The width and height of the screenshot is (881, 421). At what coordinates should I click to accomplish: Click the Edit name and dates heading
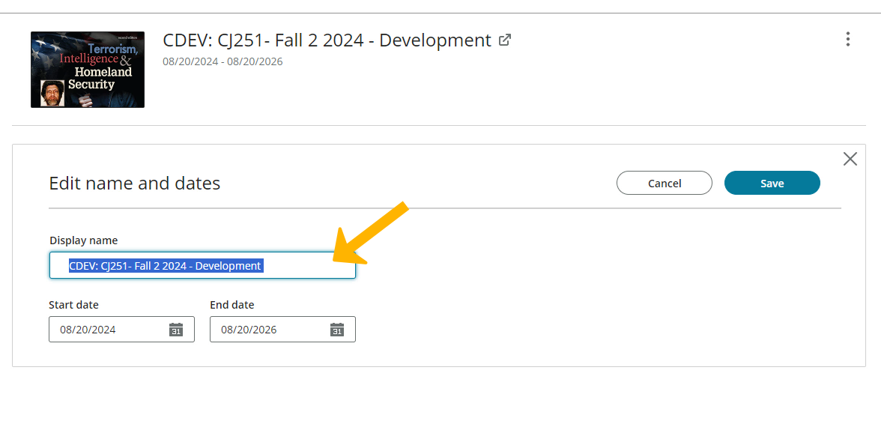pyautogui.click(x=135, y=184)
